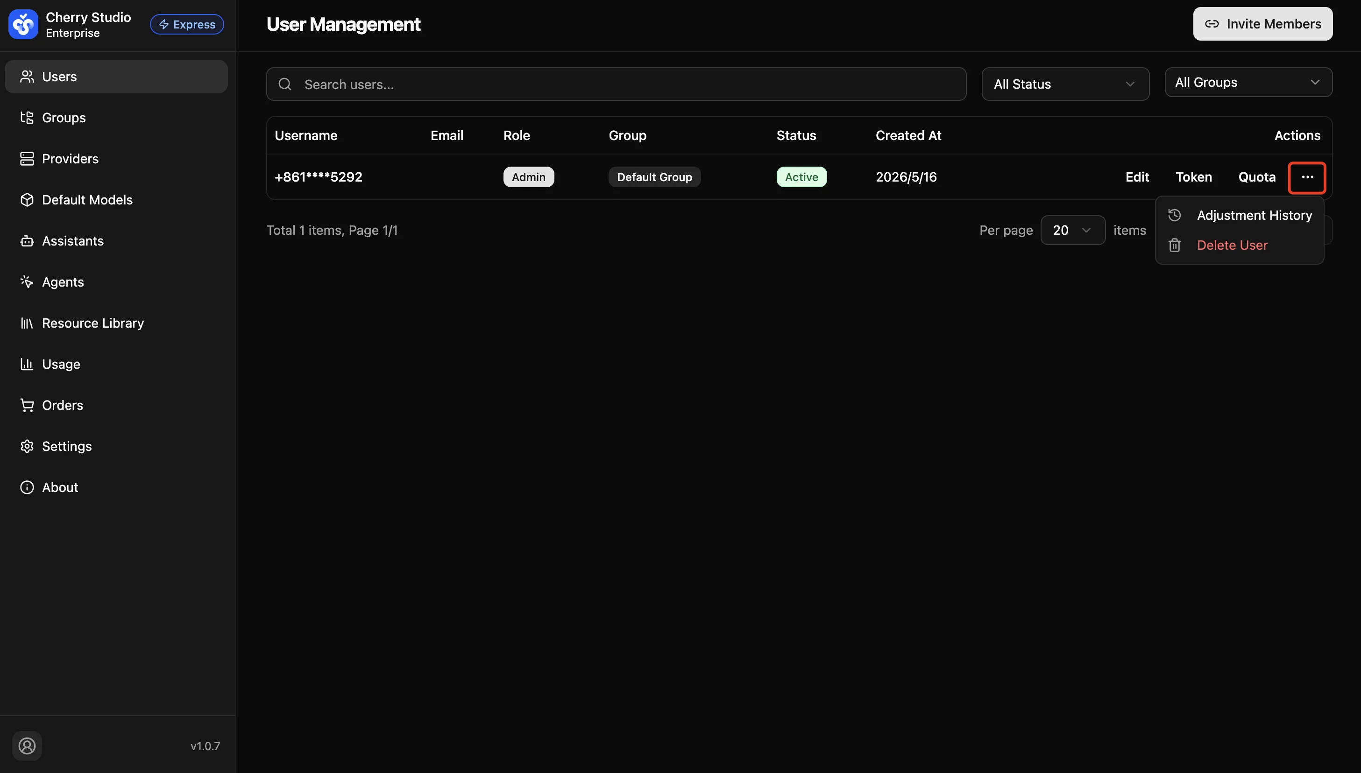Click the Active status badge
Image resolution: width=1361 pixels, height=773 pixels.
click(801, 177)
